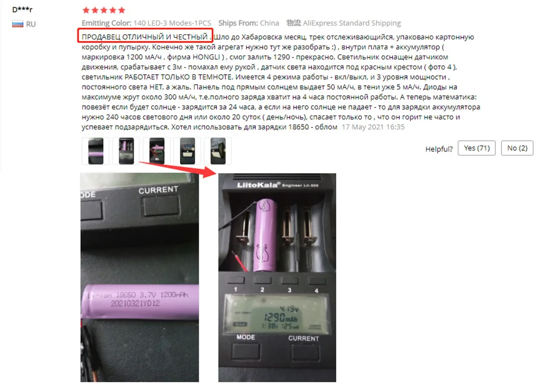Screen dimensions: 554x386
Task: Click the enlarged 18650 battery label photo
Action: [x=140, y=277]
